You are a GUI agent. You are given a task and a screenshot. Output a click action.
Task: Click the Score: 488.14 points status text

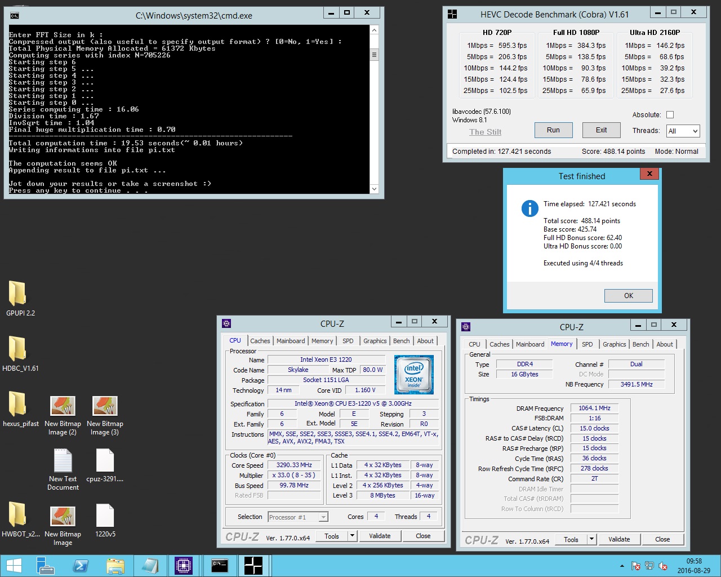[613, 152]
